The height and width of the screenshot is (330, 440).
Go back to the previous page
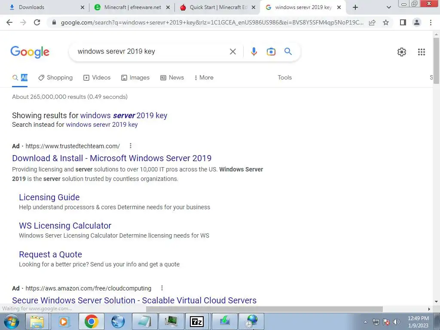point(9,22)
